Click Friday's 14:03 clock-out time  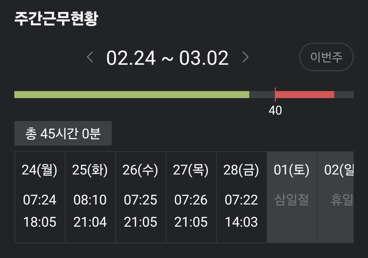click(241, 222)
